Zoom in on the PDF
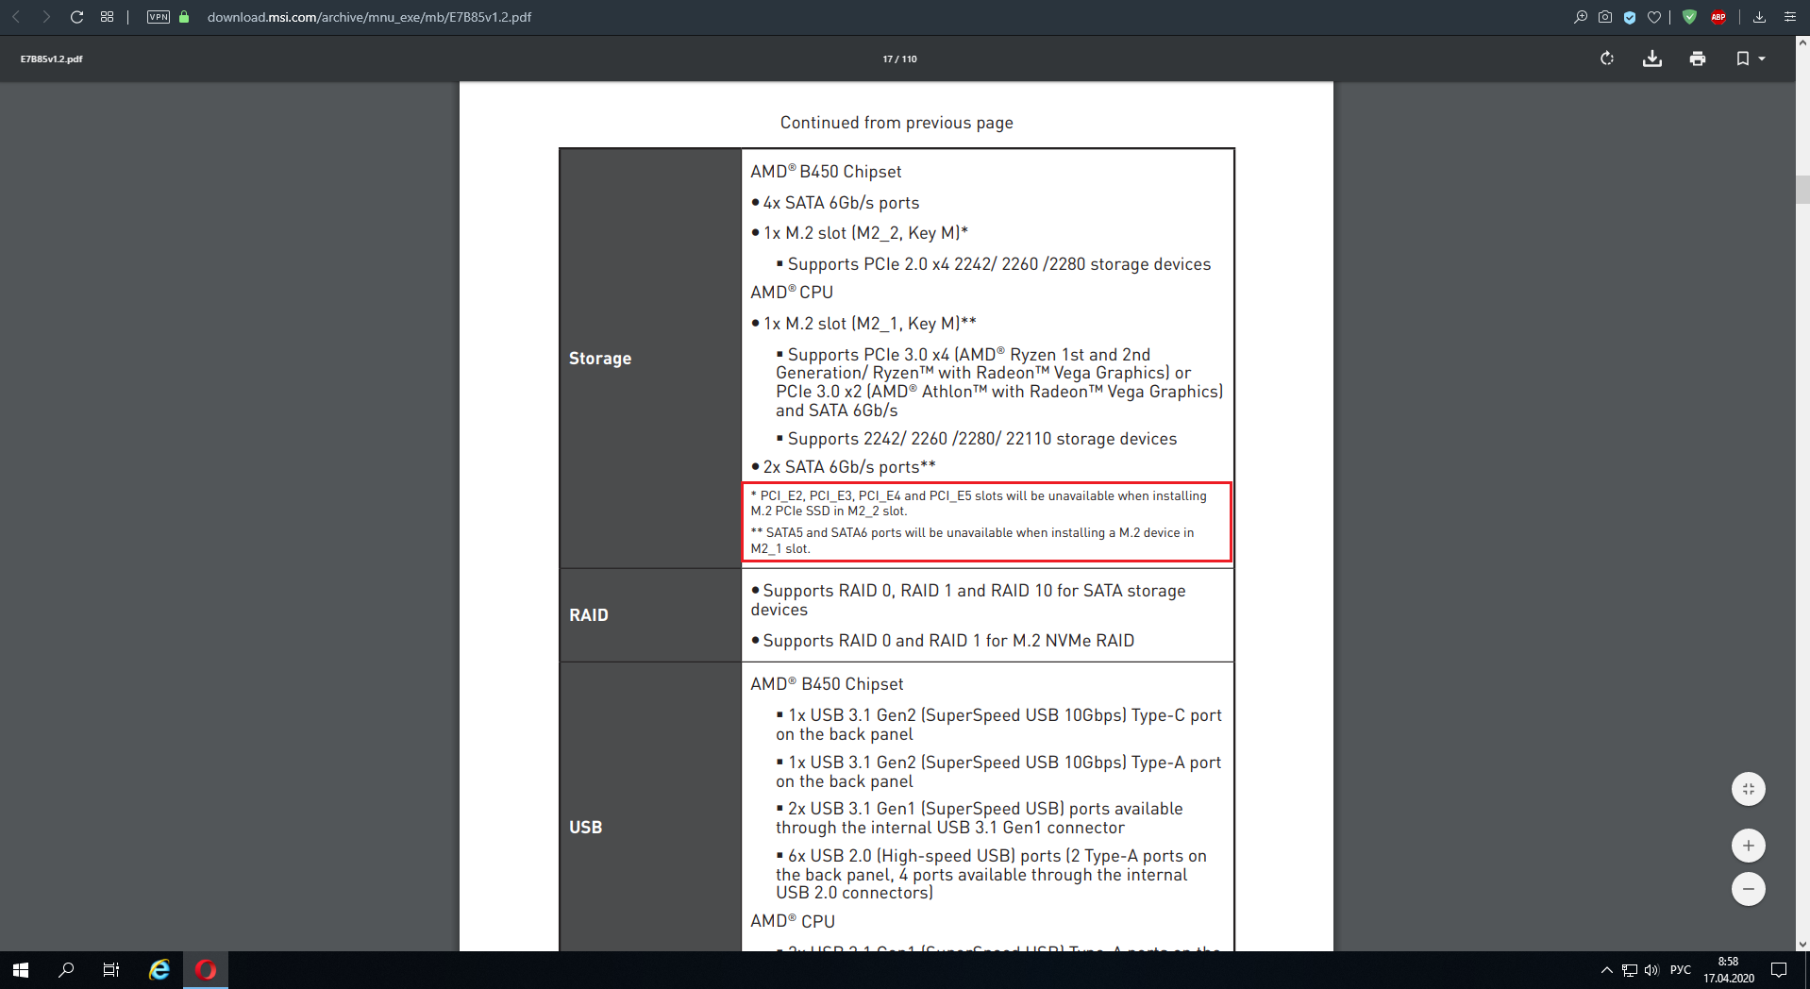 point(1749,846)
